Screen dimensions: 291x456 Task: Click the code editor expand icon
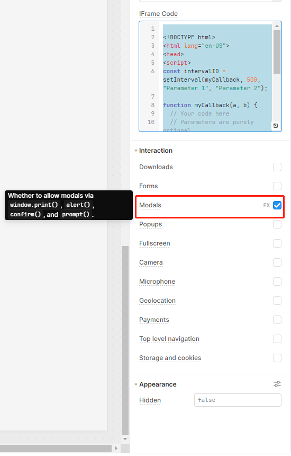[x=276, y=126]
